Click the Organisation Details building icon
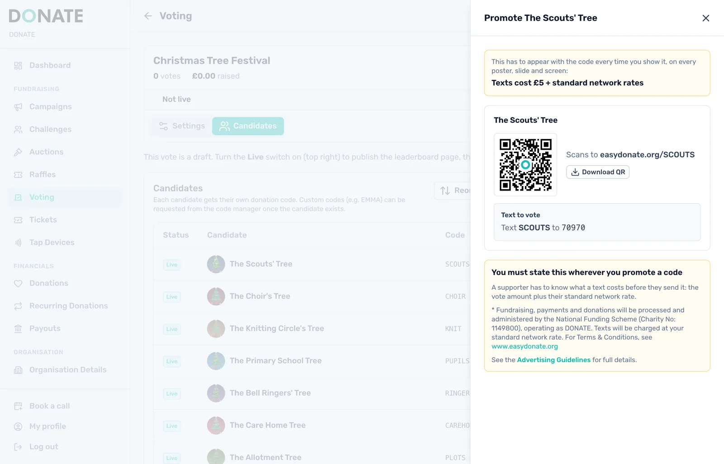Image resolution: width=724 pixels, height=464 pixels. [x=18, y=370]
